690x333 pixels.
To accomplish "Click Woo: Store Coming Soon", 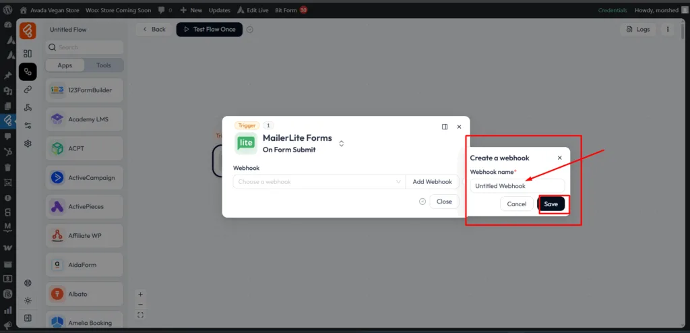I will pos(118,10).
